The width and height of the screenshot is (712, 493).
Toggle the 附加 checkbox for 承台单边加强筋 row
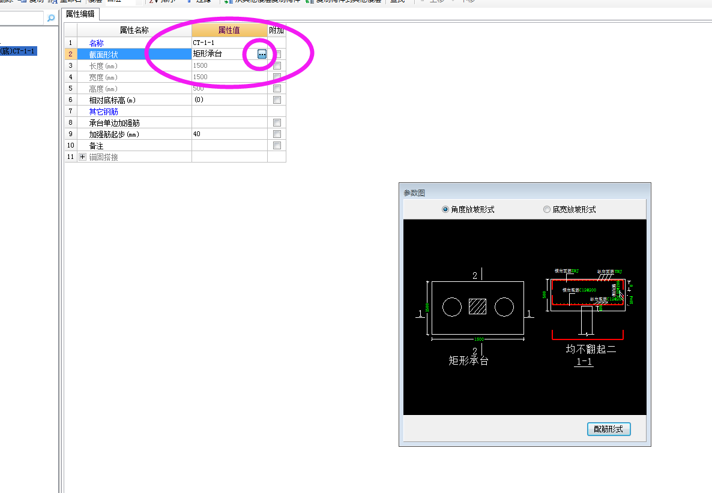point(277,123)
